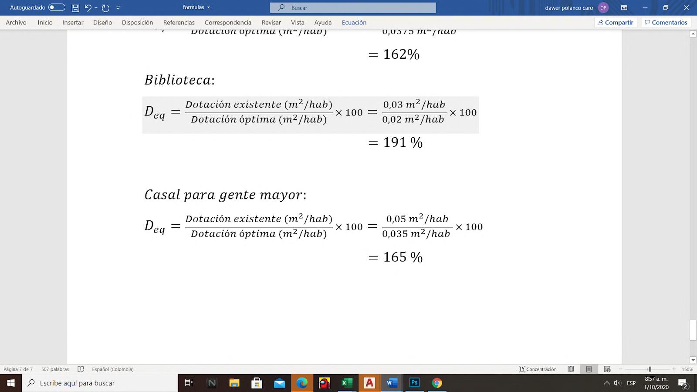This screenshot has width=697, height=392.
Task: Open word count 507 palabras
Action: pyautogui.click(x=55, y=369)
